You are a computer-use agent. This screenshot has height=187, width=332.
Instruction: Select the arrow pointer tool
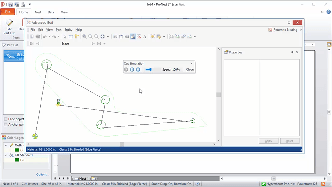[x=65, y=37]
